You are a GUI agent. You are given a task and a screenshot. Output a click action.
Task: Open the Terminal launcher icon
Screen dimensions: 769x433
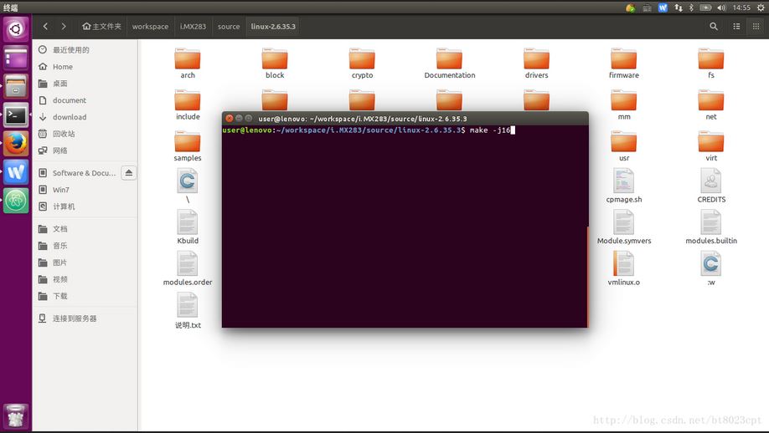[16, 115]
